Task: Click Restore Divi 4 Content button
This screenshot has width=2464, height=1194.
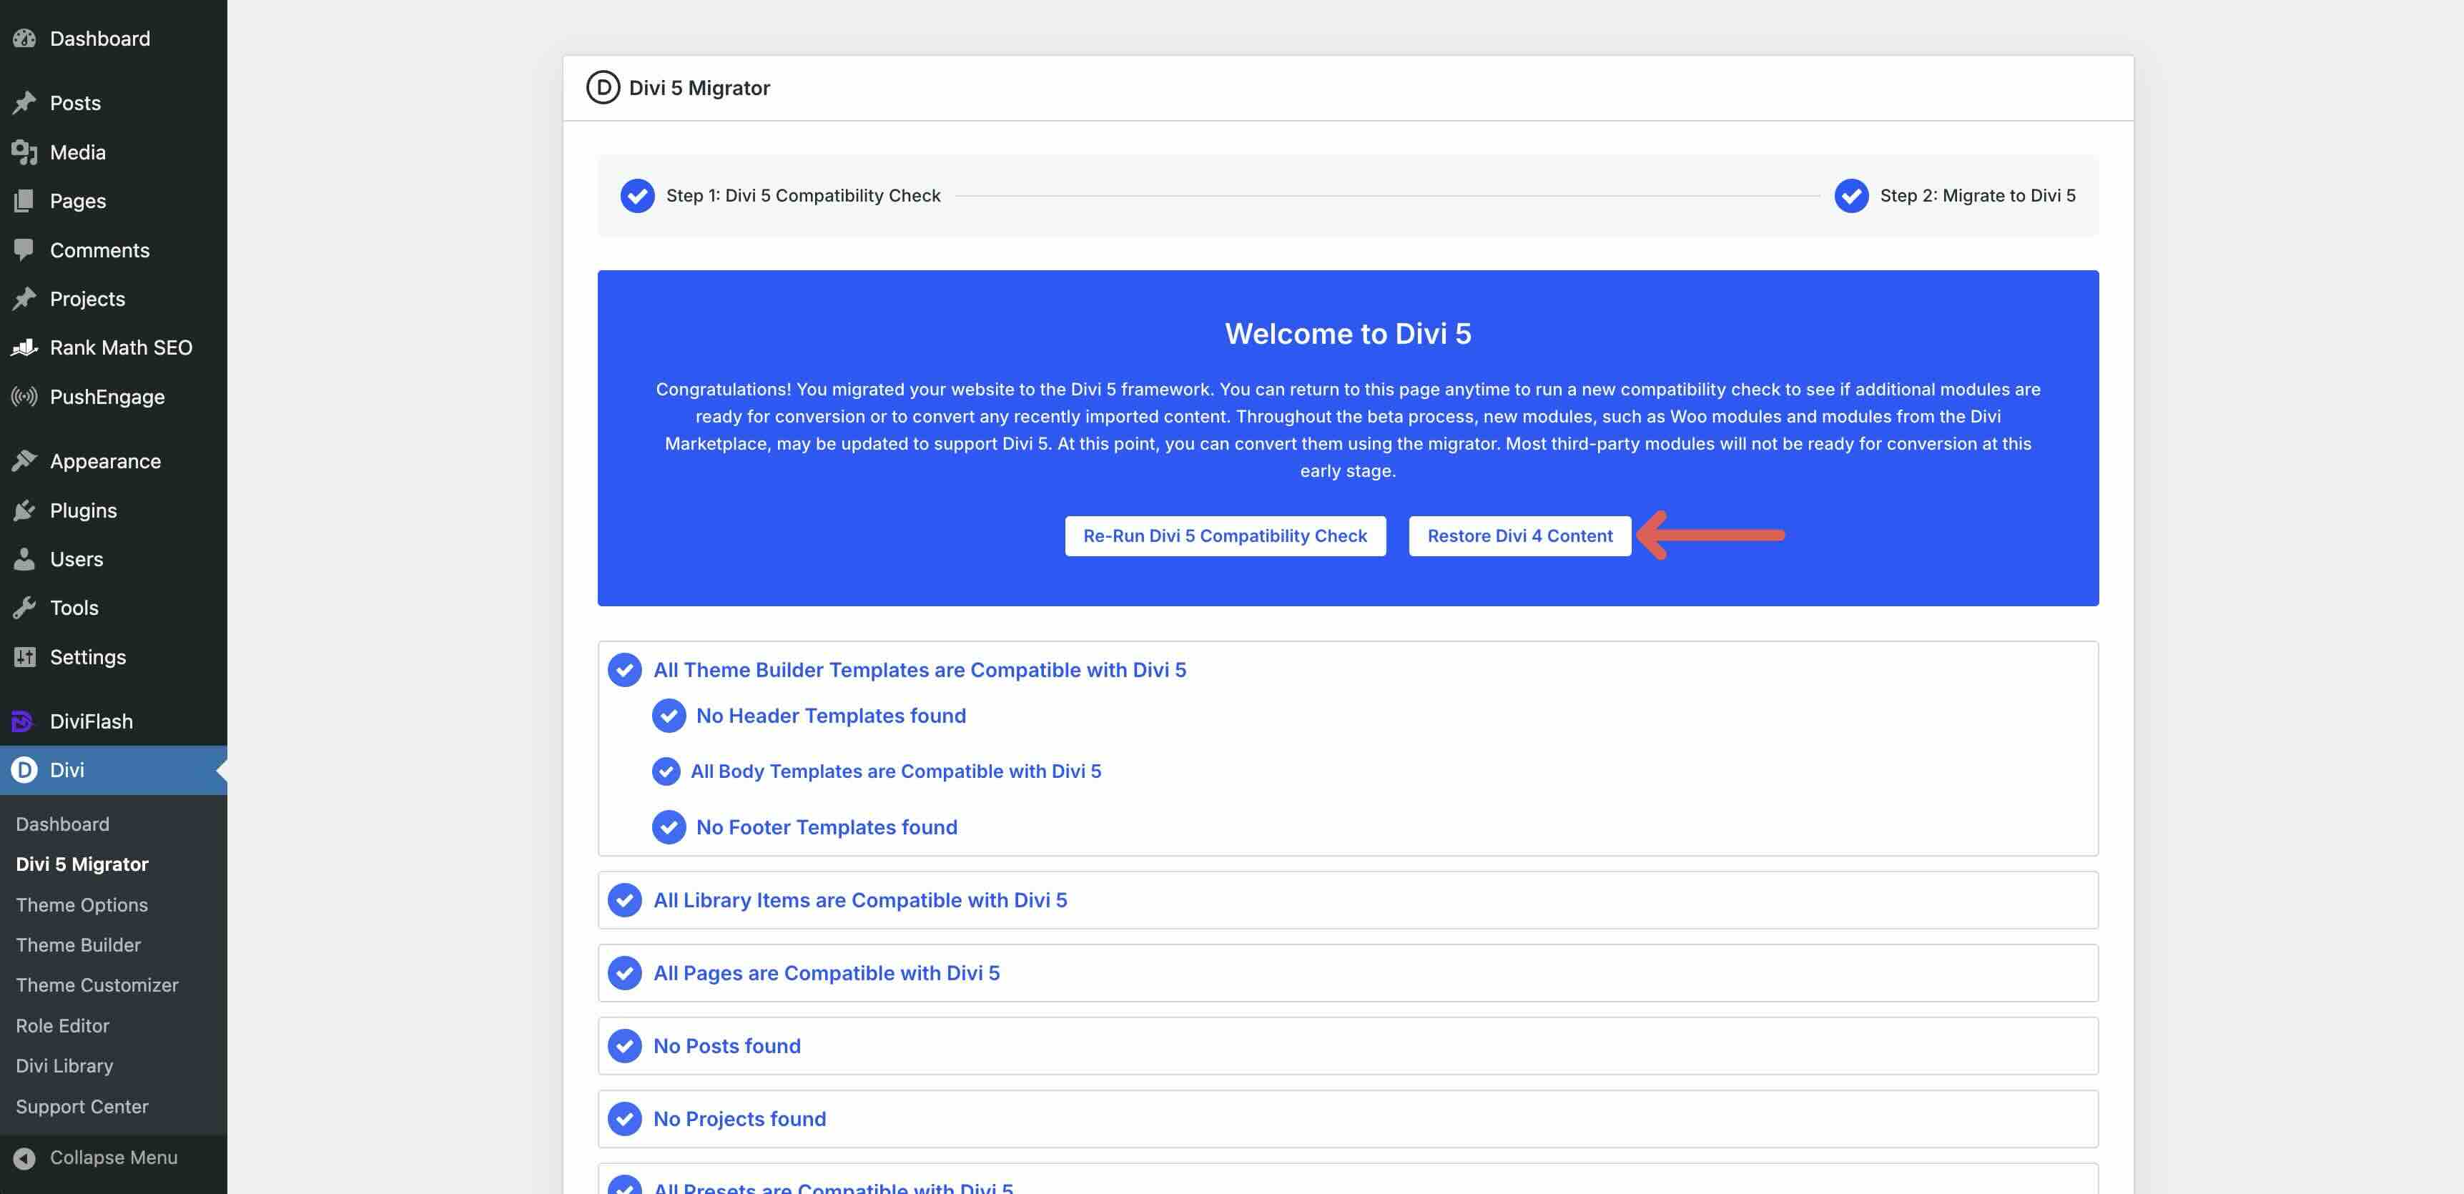Action: click(1519, 536)
